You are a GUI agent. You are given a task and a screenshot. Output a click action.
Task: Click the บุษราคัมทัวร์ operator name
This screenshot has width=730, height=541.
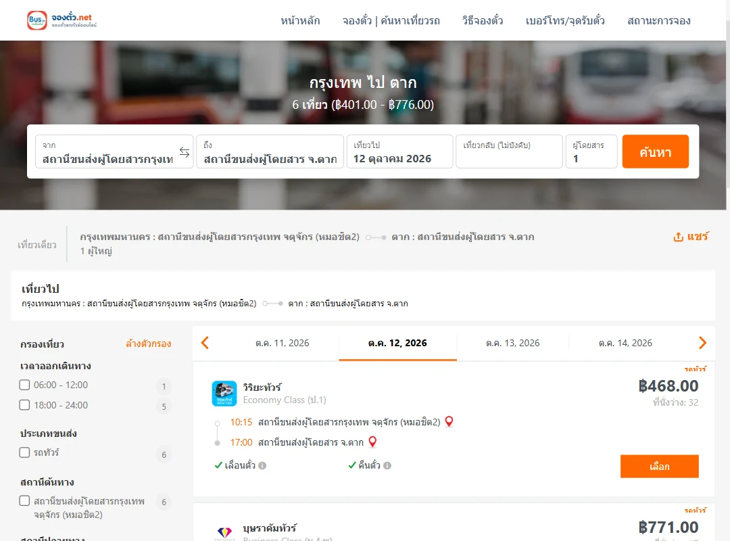coord(270,528)
